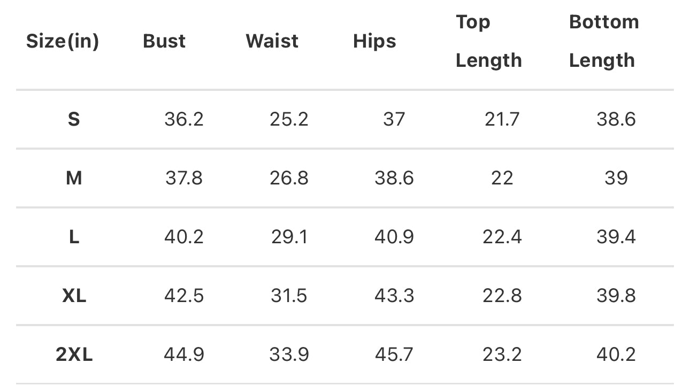Select the S size row label
Screen dimensions: 690x386
tap(74, 119)
